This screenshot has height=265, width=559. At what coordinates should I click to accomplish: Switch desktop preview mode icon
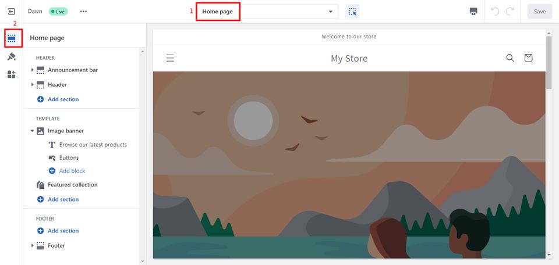473,12
